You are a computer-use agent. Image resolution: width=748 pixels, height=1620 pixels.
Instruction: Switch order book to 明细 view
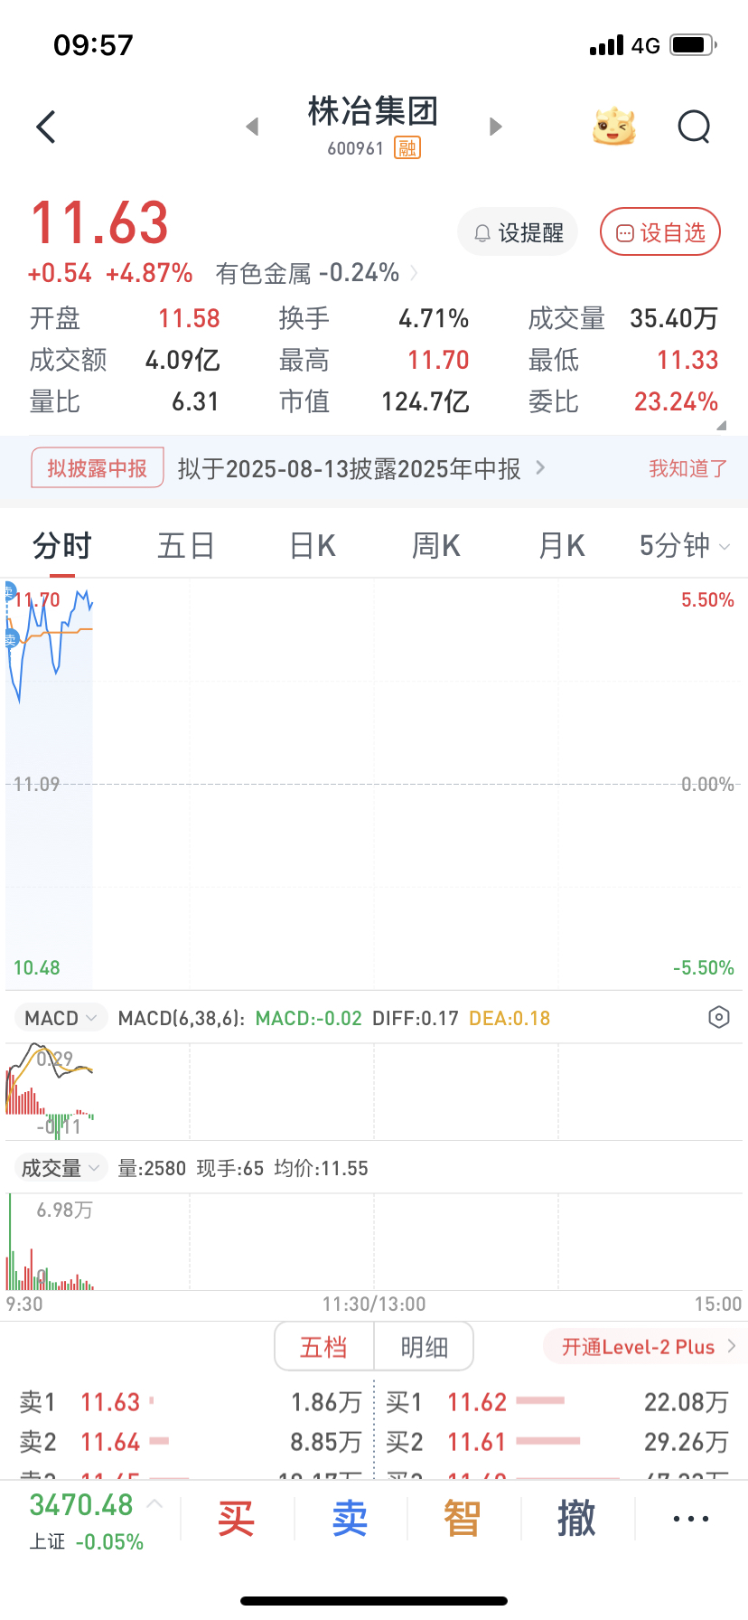click(424, 1347)
